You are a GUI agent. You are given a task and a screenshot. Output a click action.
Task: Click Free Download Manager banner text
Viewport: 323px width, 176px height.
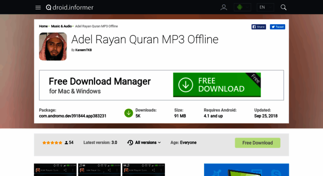click(100, 81)
